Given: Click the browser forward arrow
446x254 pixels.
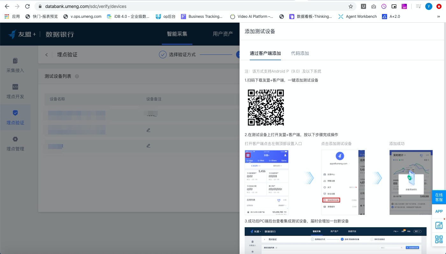Looking at the screenshot, I should pyautogui.click(x=17, y=6).
